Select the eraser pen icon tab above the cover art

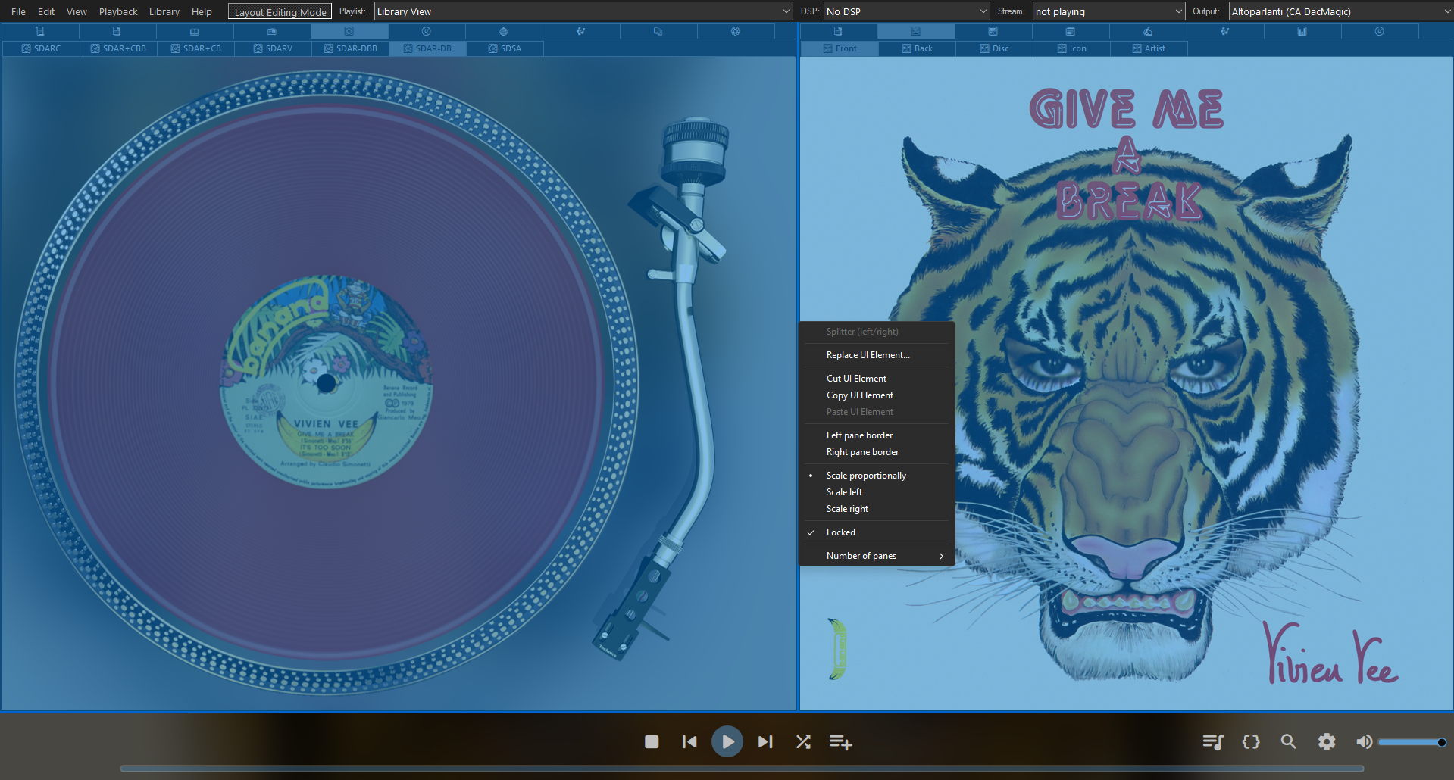click(1148, 31)
